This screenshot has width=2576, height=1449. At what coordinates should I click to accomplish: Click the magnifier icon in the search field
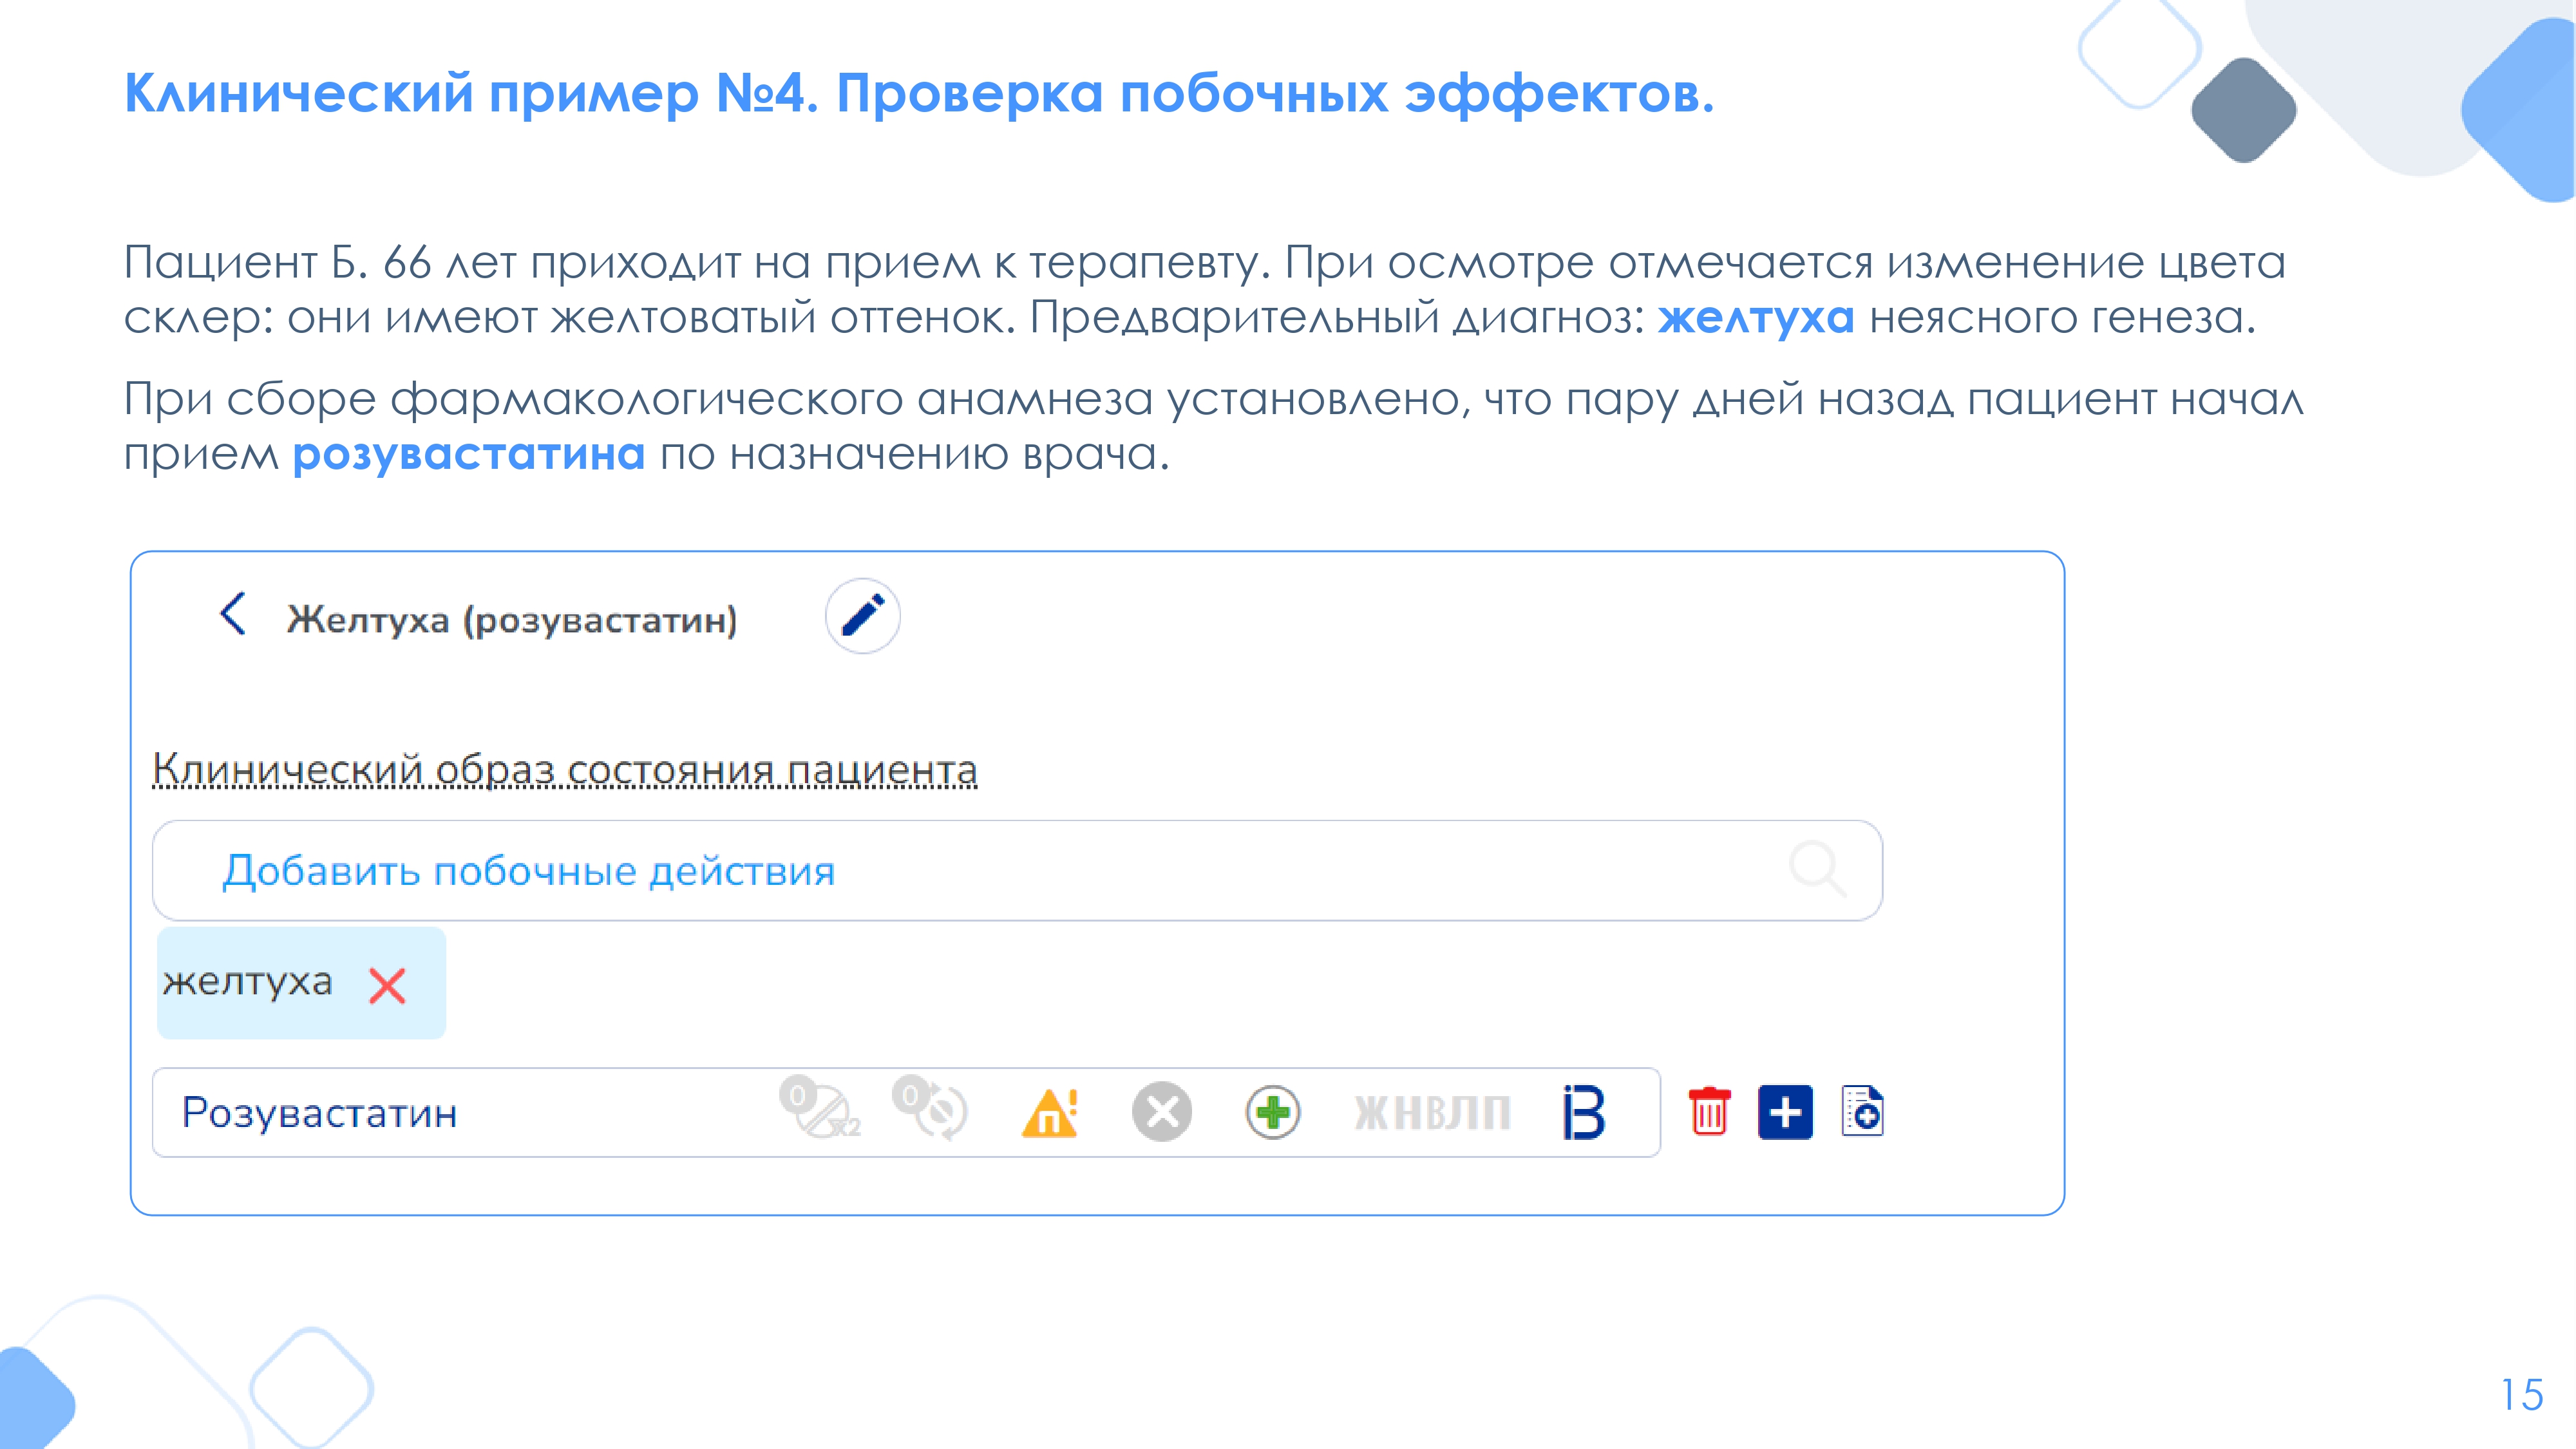(1817, 869)
